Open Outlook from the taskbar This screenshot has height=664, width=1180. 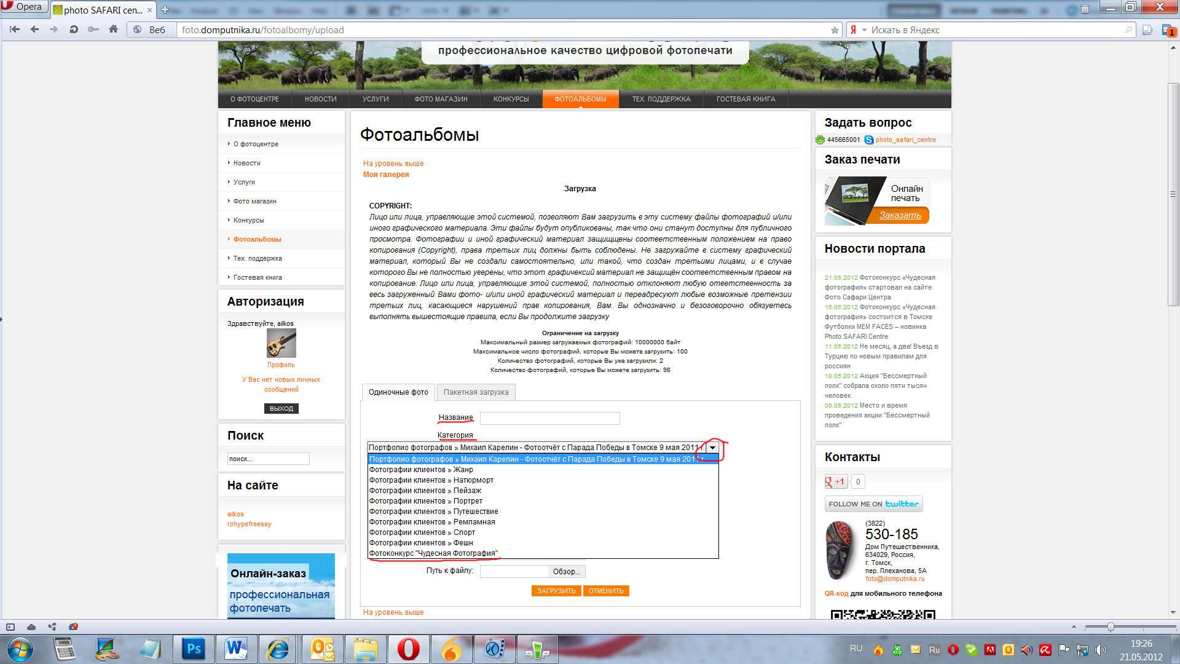(322, 649)
